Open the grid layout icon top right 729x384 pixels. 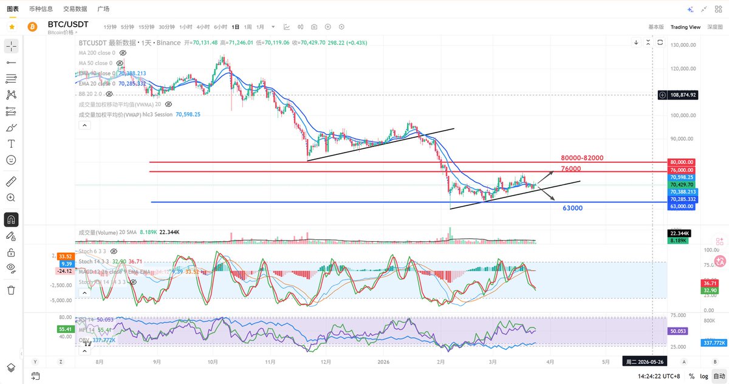pyautogui.click(x=719, y=9)
